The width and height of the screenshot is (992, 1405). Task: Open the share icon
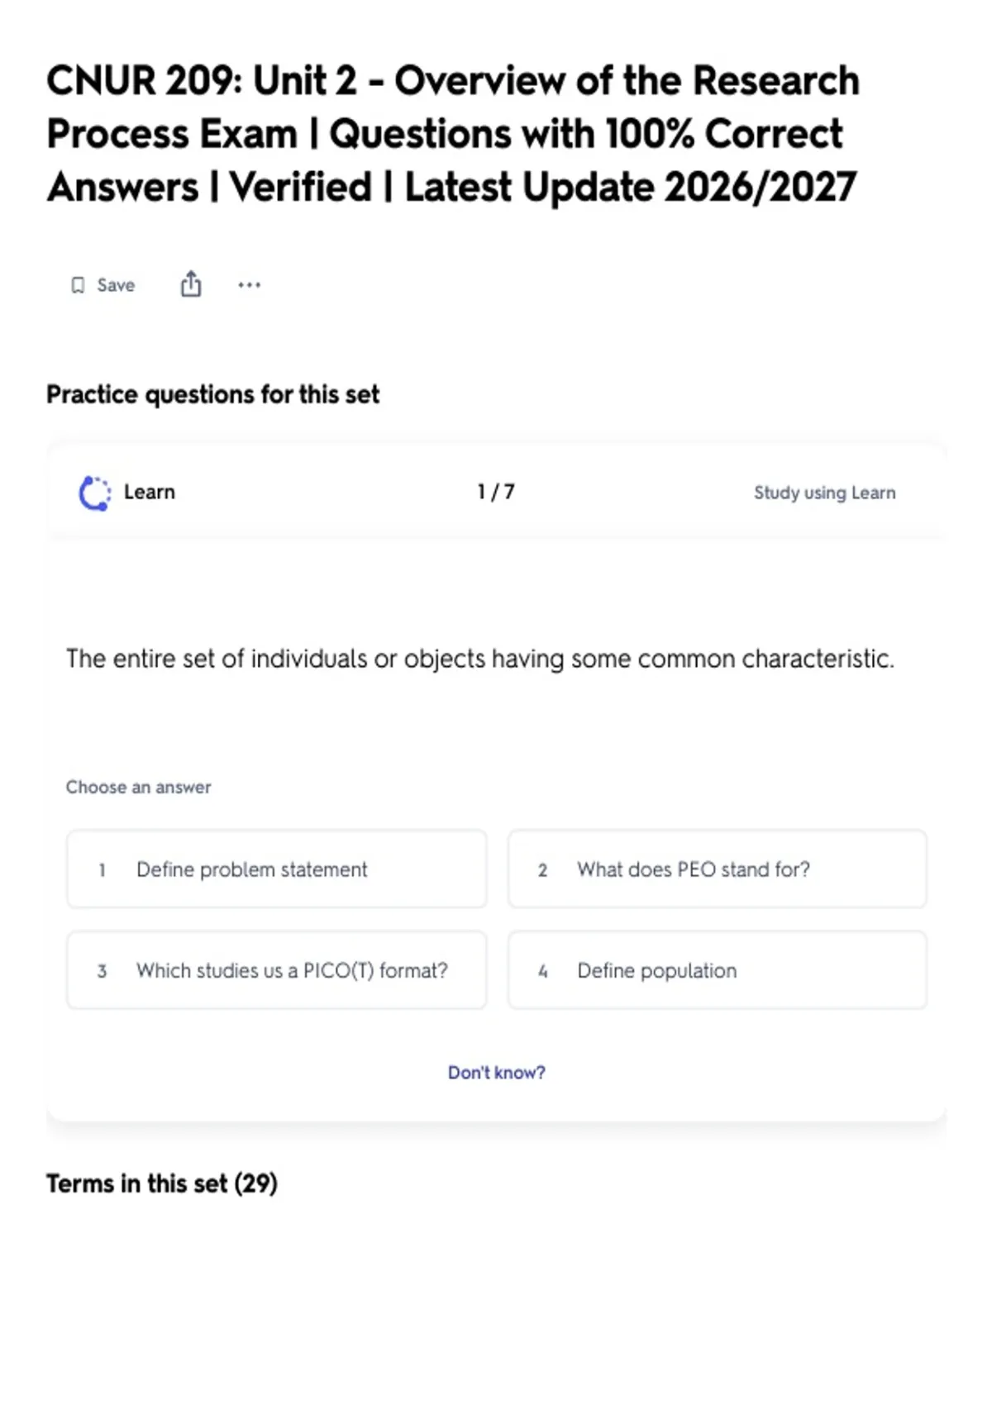tap(191, 283)
